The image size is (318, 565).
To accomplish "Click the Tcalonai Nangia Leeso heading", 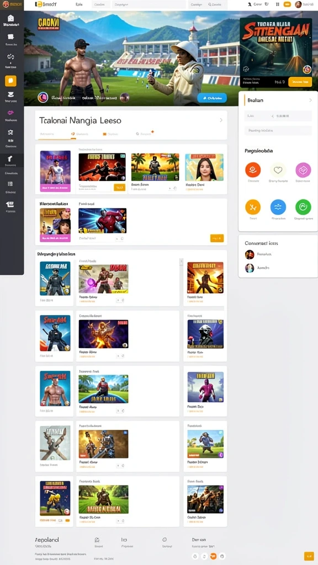I will 80,120.
